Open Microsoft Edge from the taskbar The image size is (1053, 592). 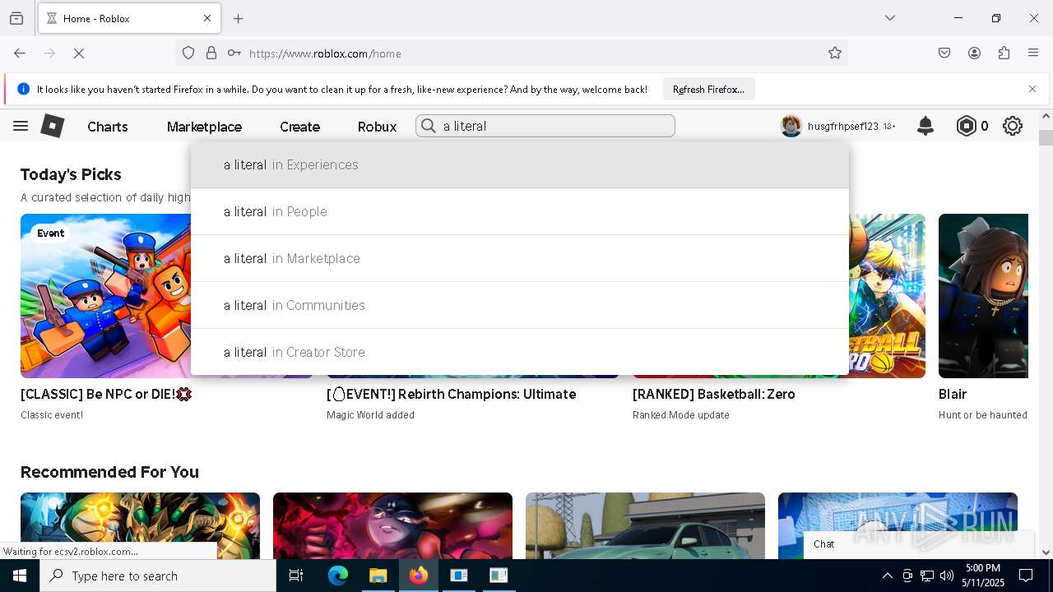point(338,576)
